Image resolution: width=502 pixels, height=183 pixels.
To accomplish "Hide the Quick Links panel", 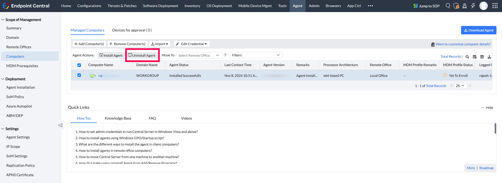I will coord(487,107).
